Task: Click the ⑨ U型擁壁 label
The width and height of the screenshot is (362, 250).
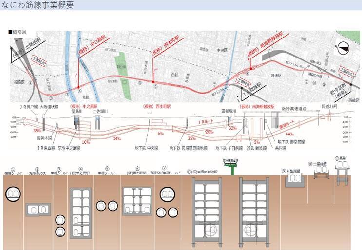Action: click(291, 171)
